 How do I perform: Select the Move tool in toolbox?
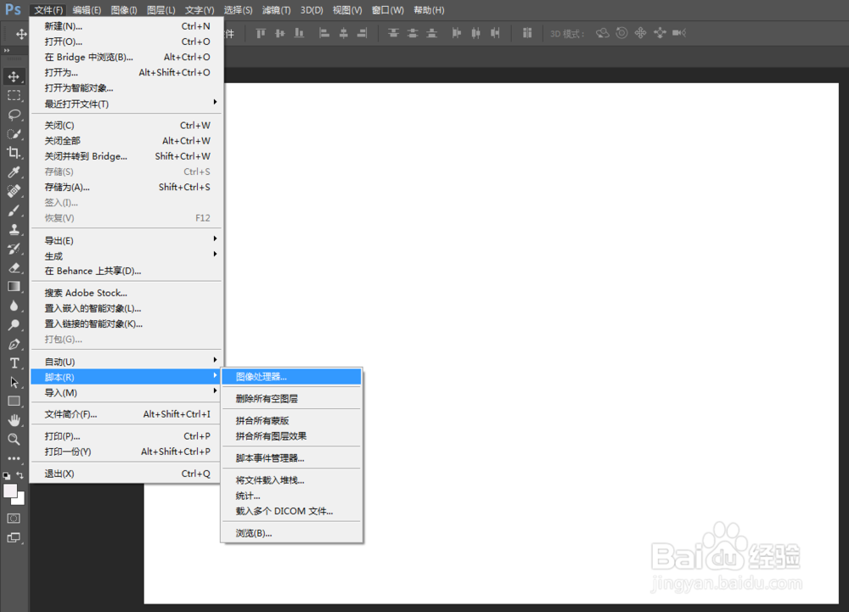[x=14, y=76]
